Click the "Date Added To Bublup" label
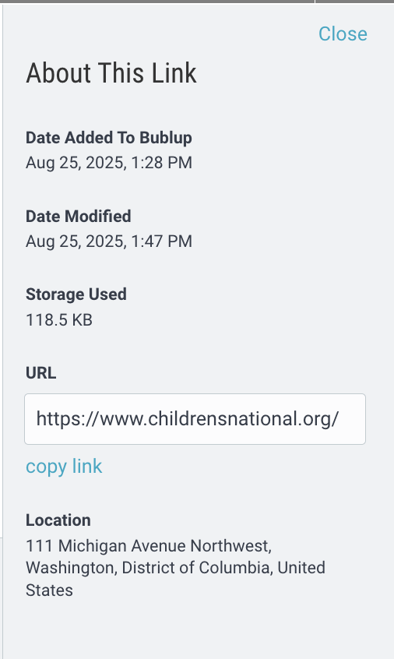 109,138
